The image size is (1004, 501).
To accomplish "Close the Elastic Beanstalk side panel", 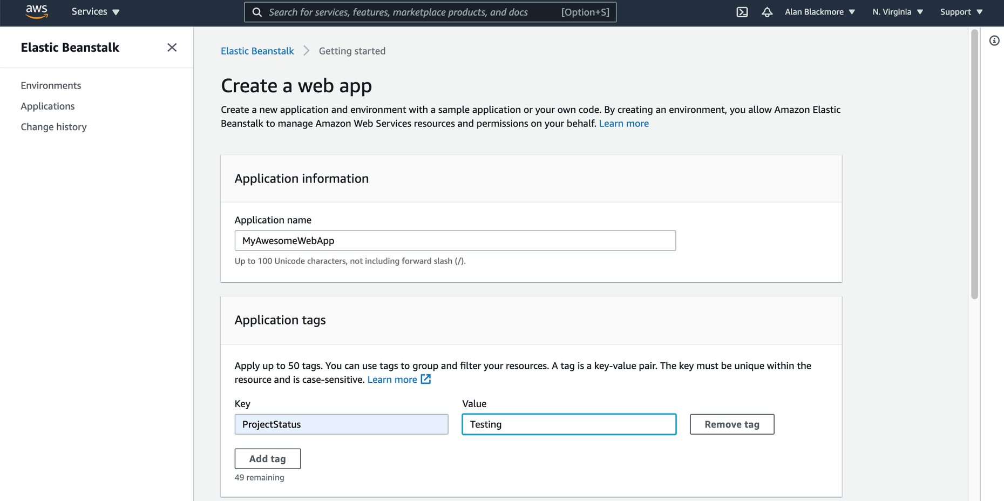I will (x=172, y=48).
